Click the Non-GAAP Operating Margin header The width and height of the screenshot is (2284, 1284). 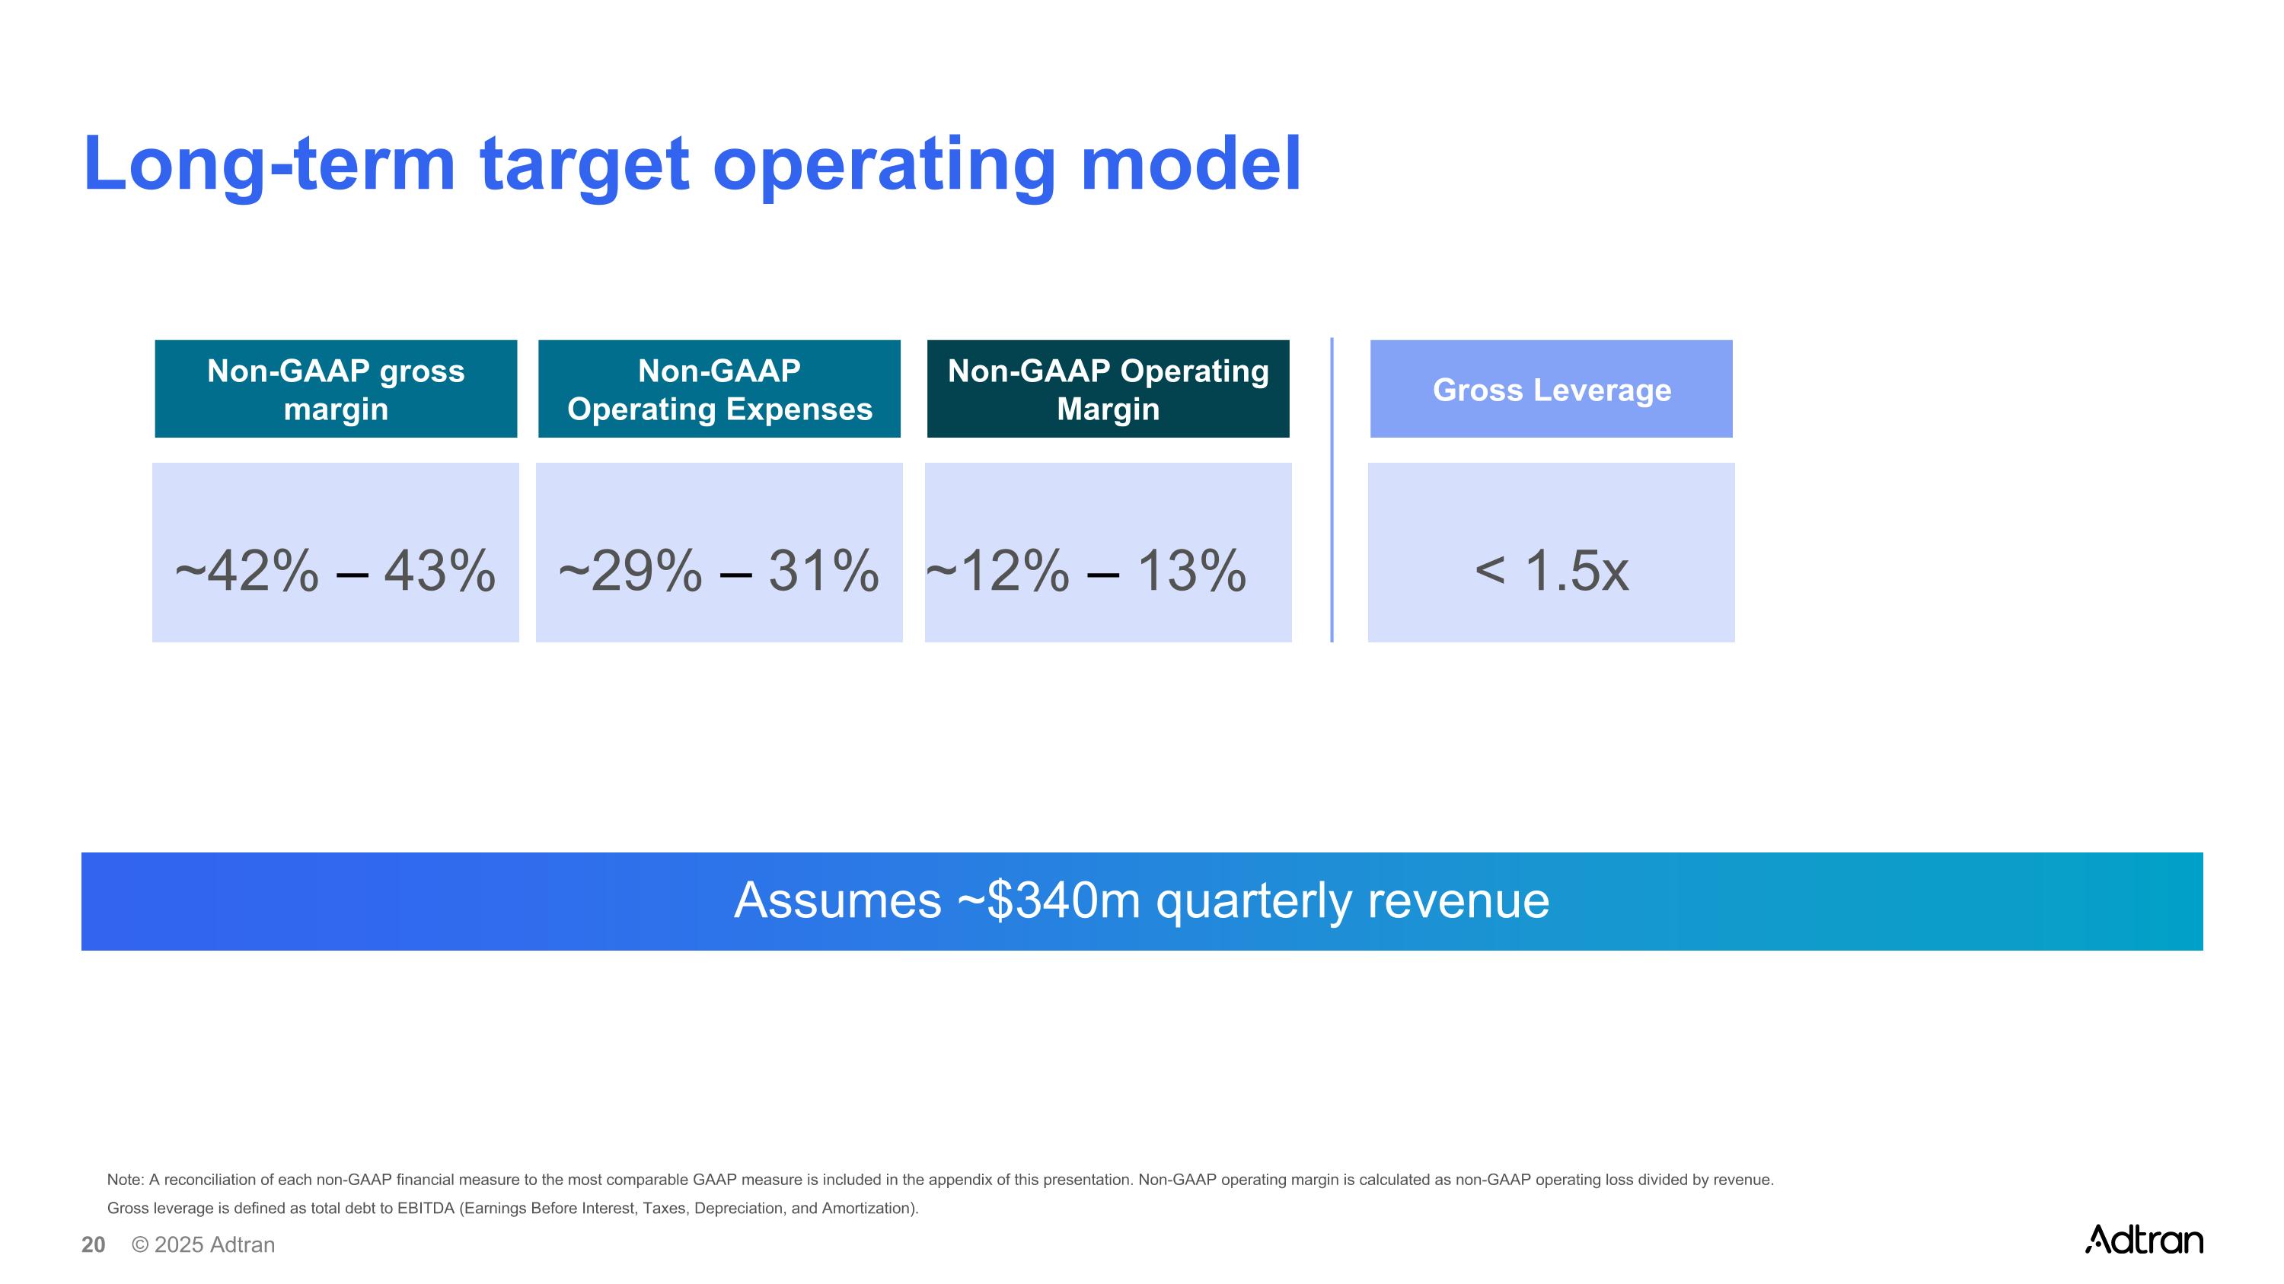coord(1108,389)
